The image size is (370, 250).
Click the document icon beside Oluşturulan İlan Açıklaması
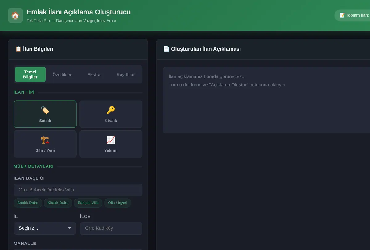tap(166, 49)
